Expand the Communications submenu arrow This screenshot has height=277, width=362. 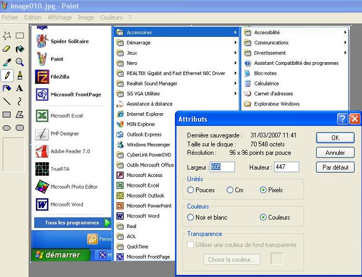pyautogui.click(x=345, y=43)
